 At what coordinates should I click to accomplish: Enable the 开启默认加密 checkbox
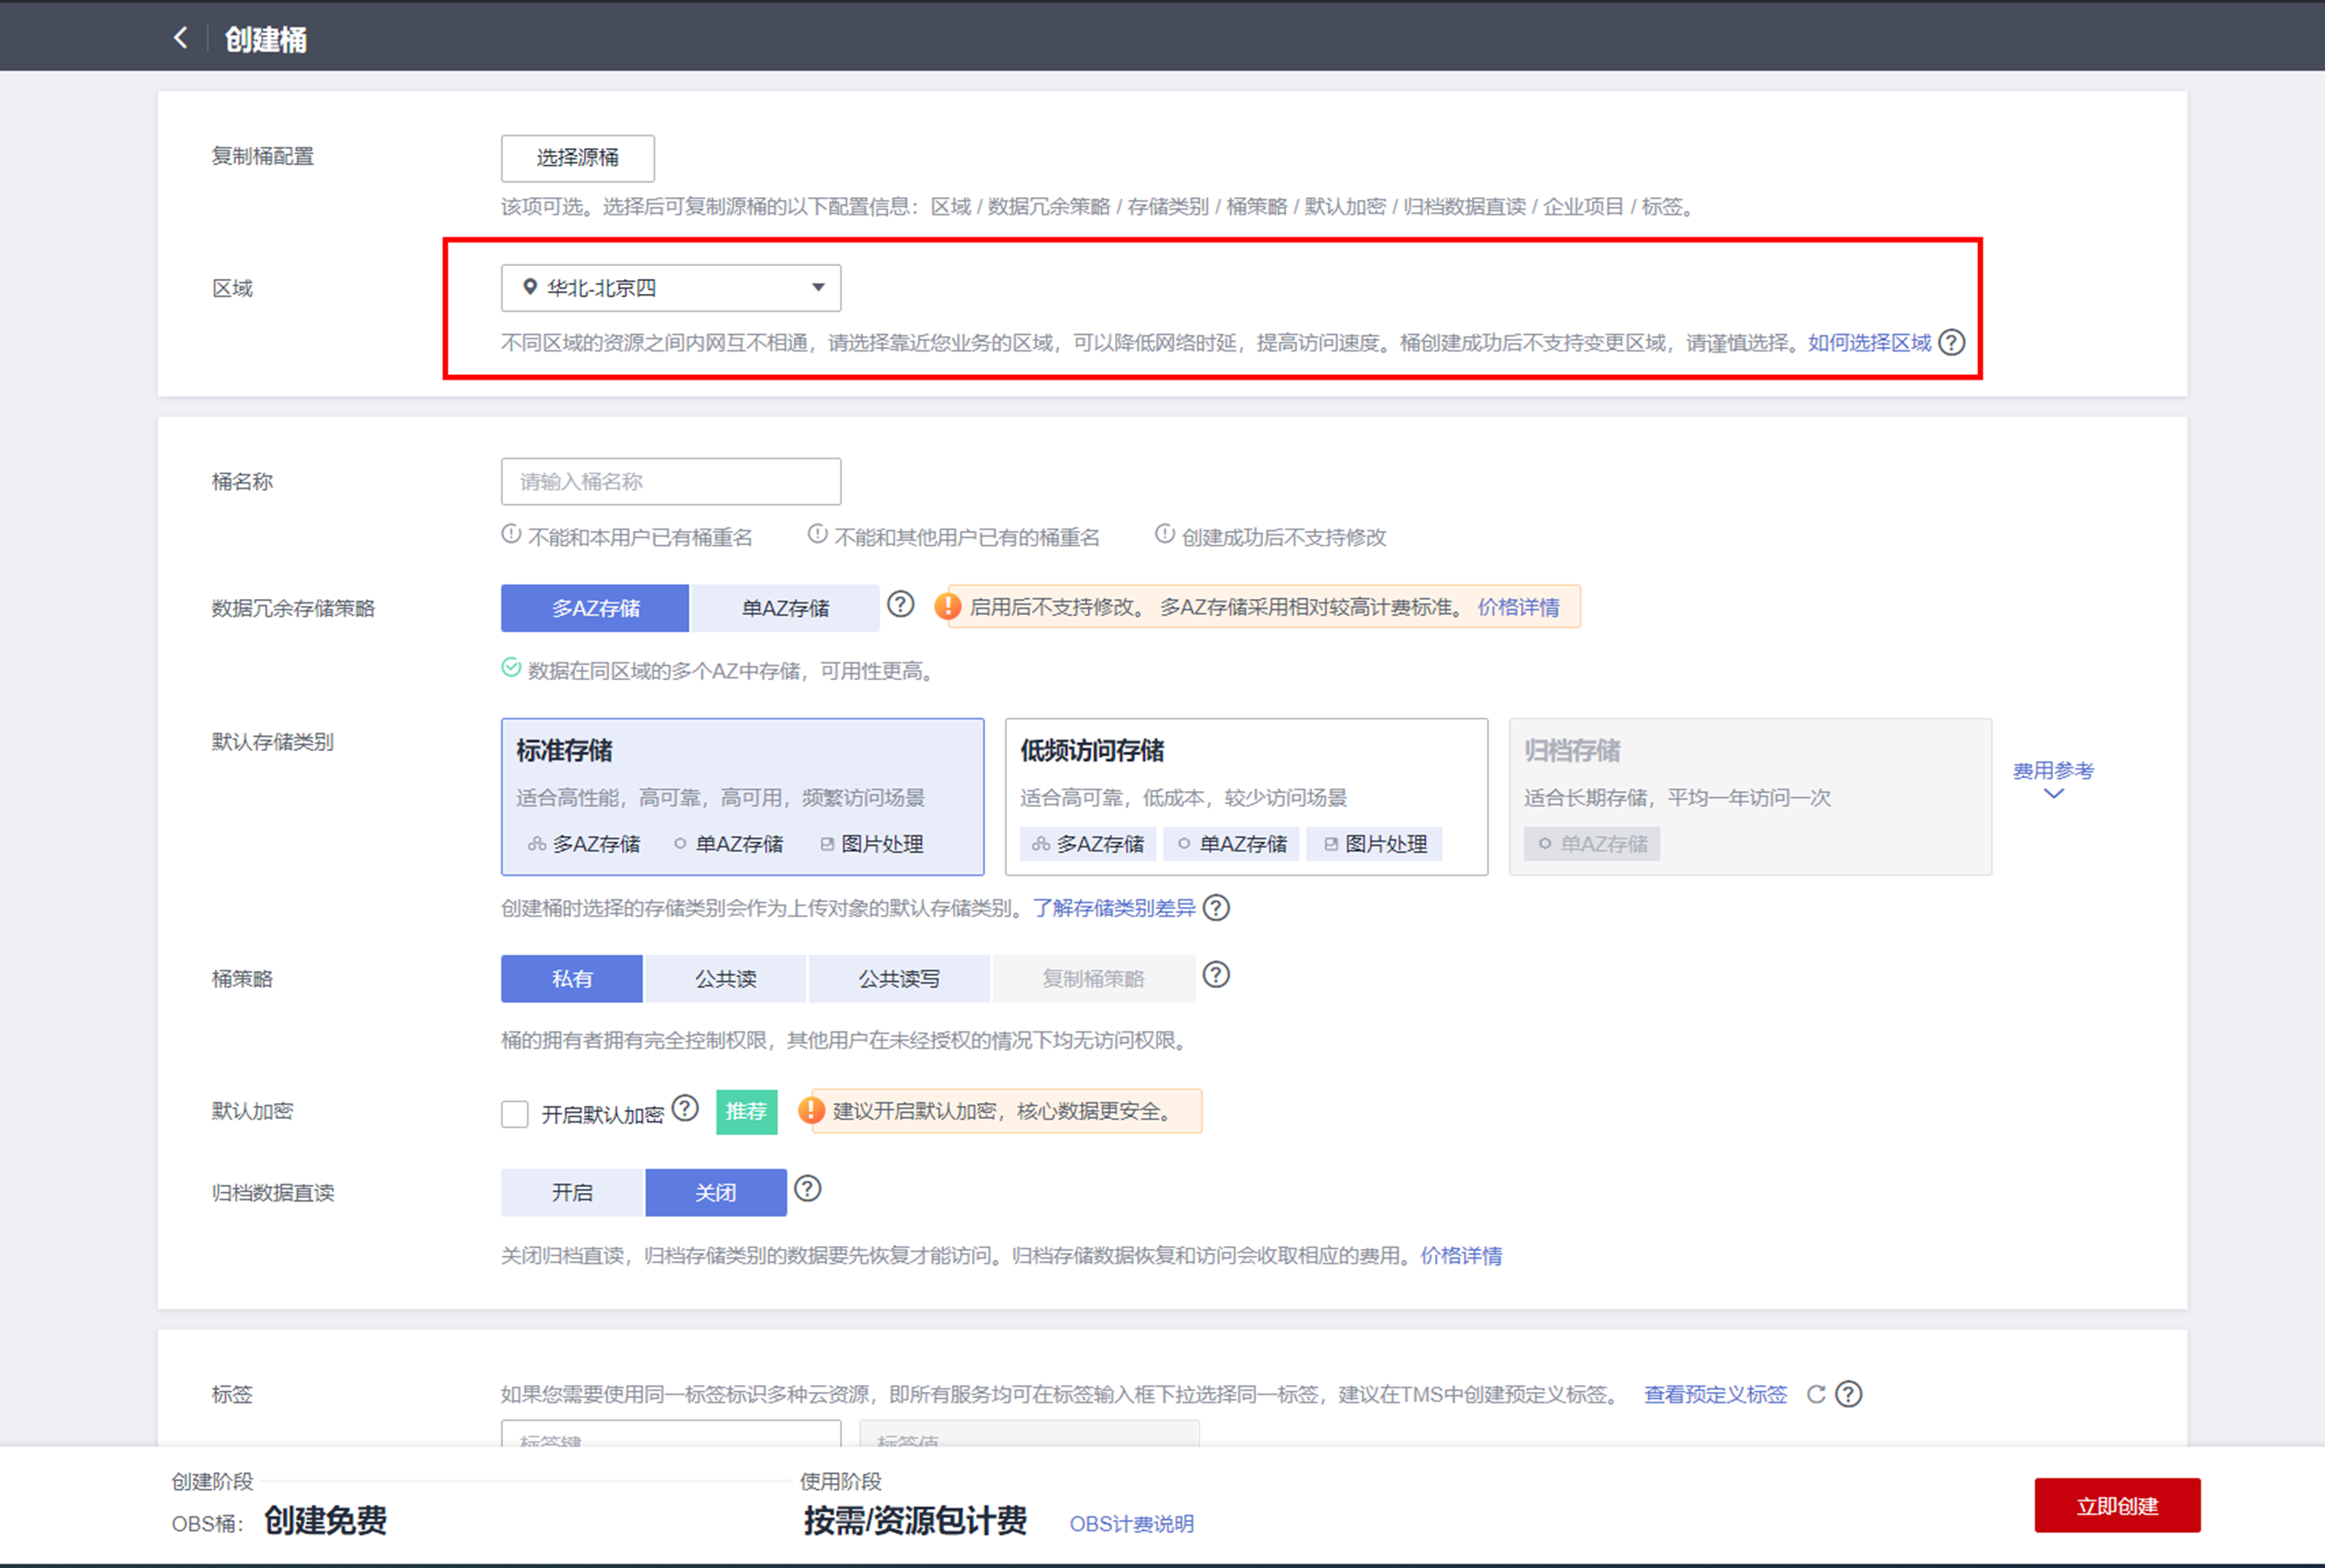click(515, 1114)
